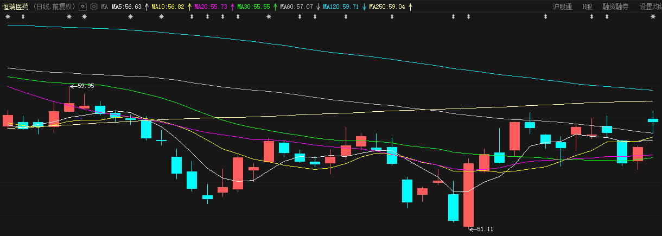Select the MA60:57.07 readout

coord(296,7)
